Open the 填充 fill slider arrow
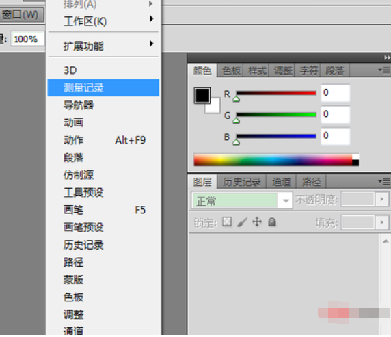The image size is (391, 337). (x=382, y=222)
